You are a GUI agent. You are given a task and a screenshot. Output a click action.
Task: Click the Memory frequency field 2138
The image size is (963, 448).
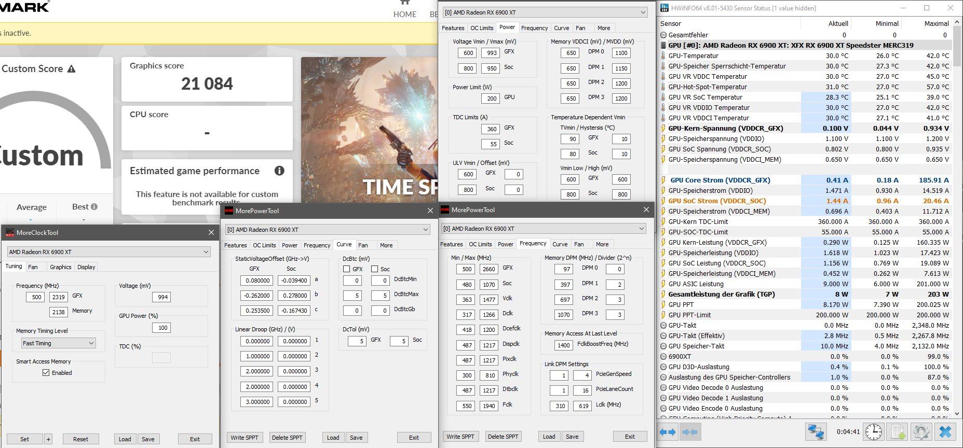click(x=58, y=312)
